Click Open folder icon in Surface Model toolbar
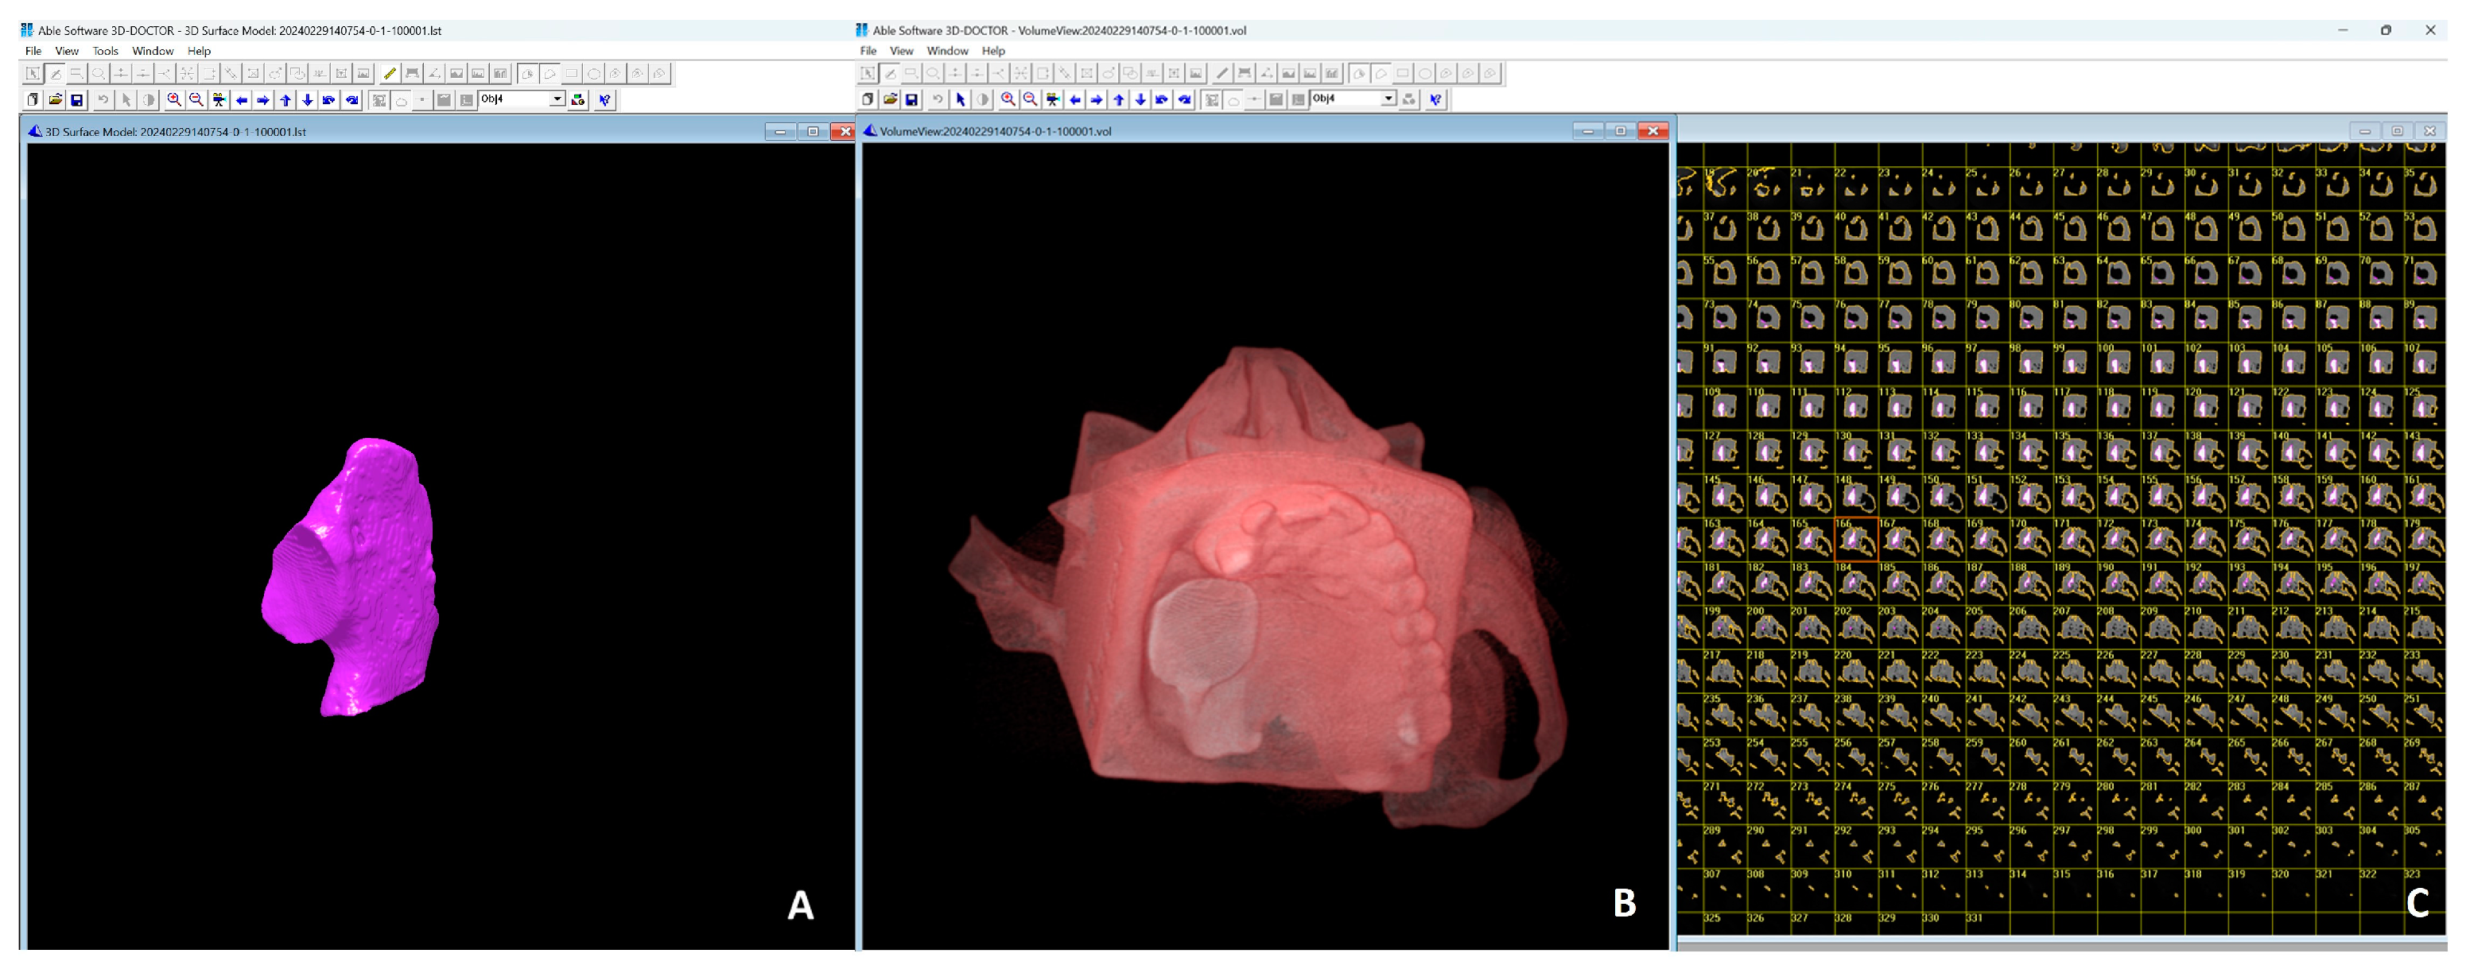The image size is (2466, 965). (56, 100)
